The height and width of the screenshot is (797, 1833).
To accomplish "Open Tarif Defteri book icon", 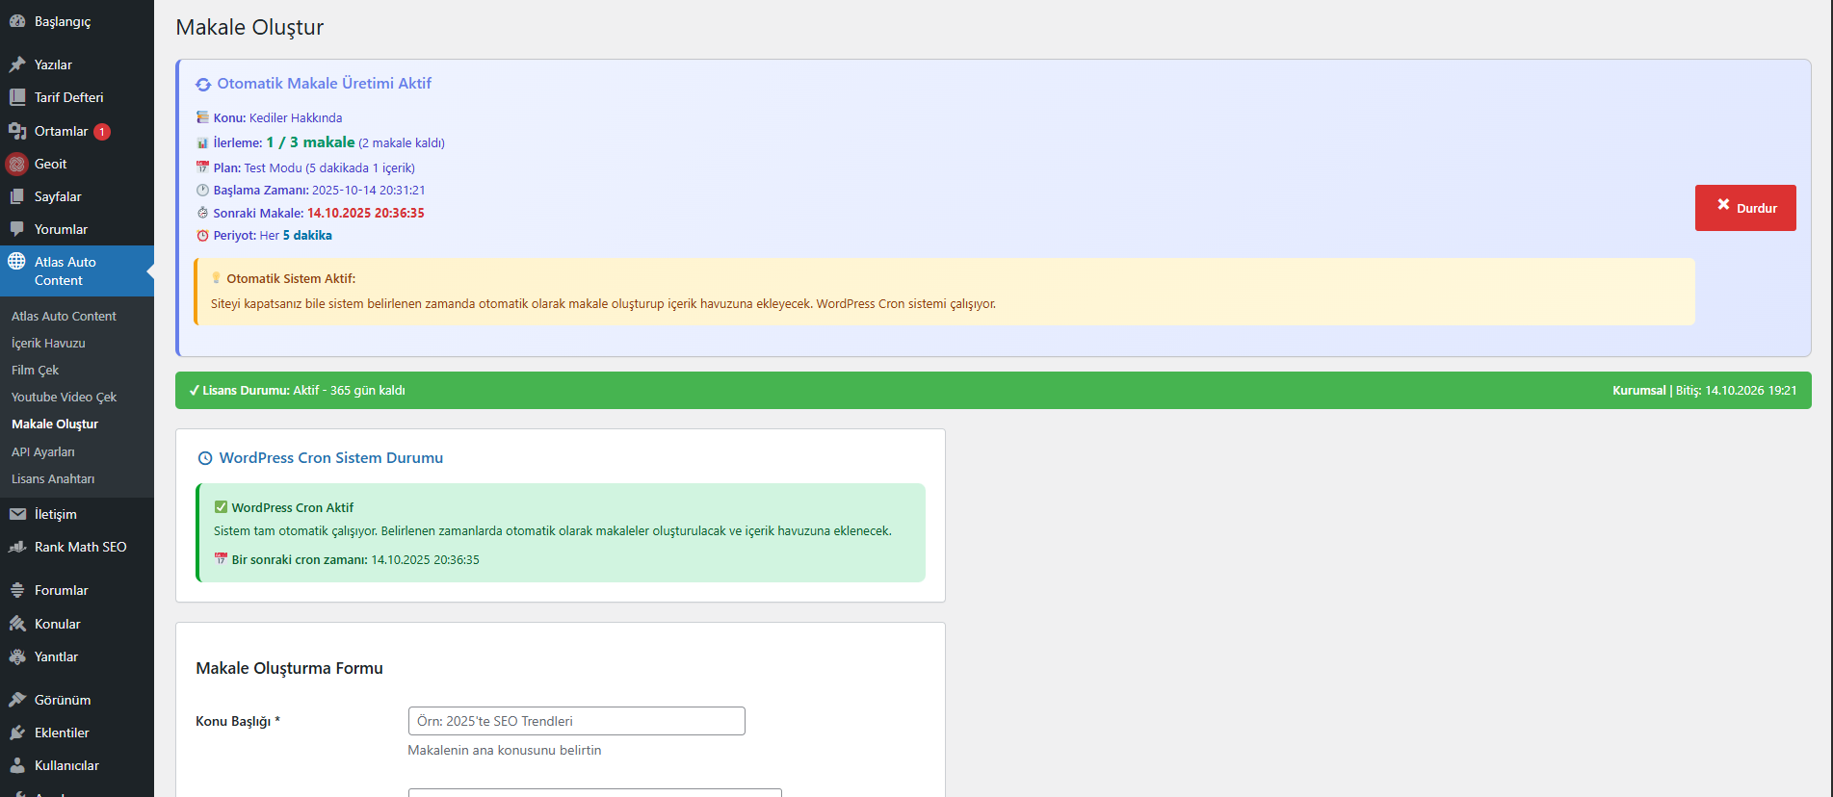I will coord(17,97).
